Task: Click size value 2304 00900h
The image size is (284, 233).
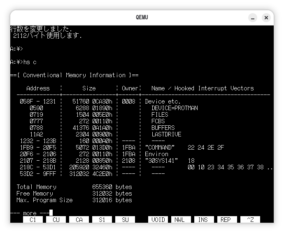Action: (94, 134)
